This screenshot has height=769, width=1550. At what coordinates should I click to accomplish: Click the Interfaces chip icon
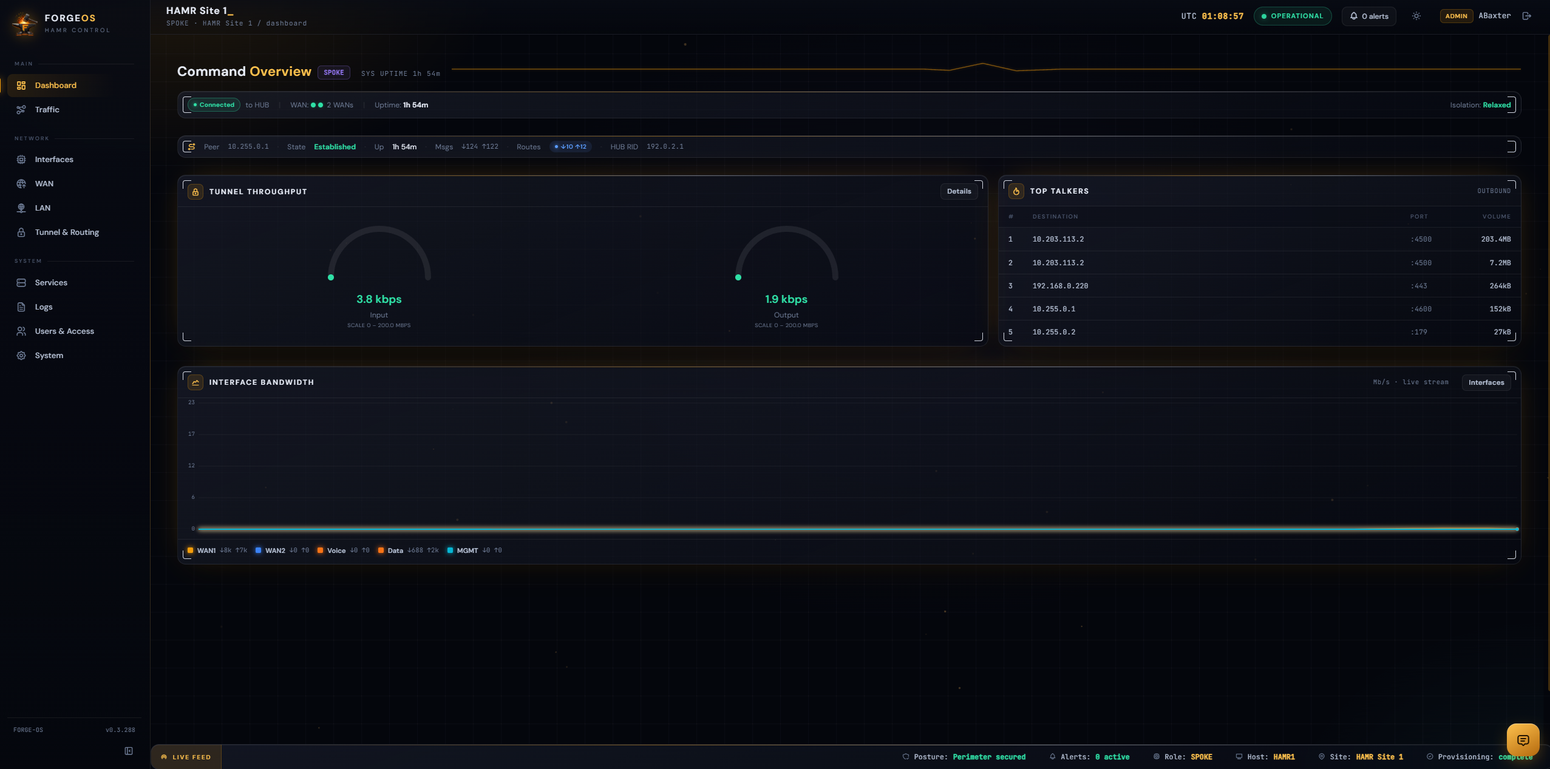(x=21, y=160)
